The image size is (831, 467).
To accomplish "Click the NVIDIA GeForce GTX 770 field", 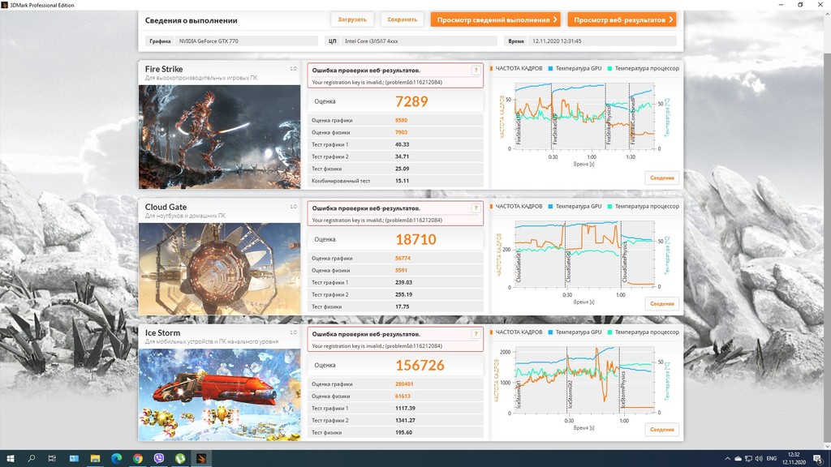I will [x=247, y=41].
